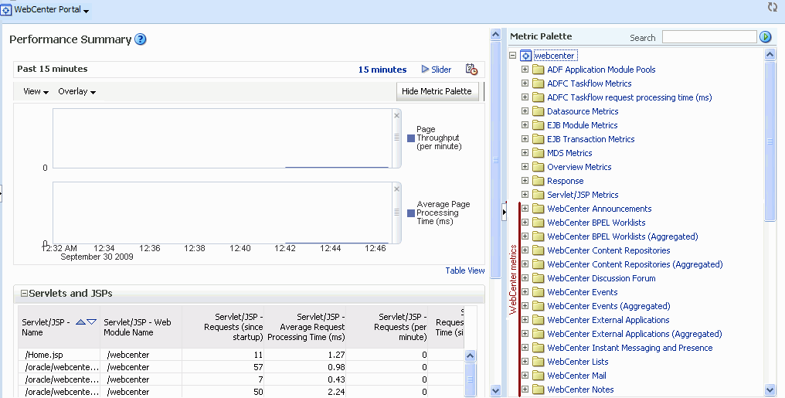
Task: Run Metric Palette search go button
Action: 766,36
